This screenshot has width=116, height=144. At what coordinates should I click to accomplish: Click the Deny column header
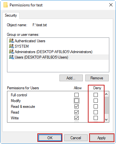[x=97, y=88]
